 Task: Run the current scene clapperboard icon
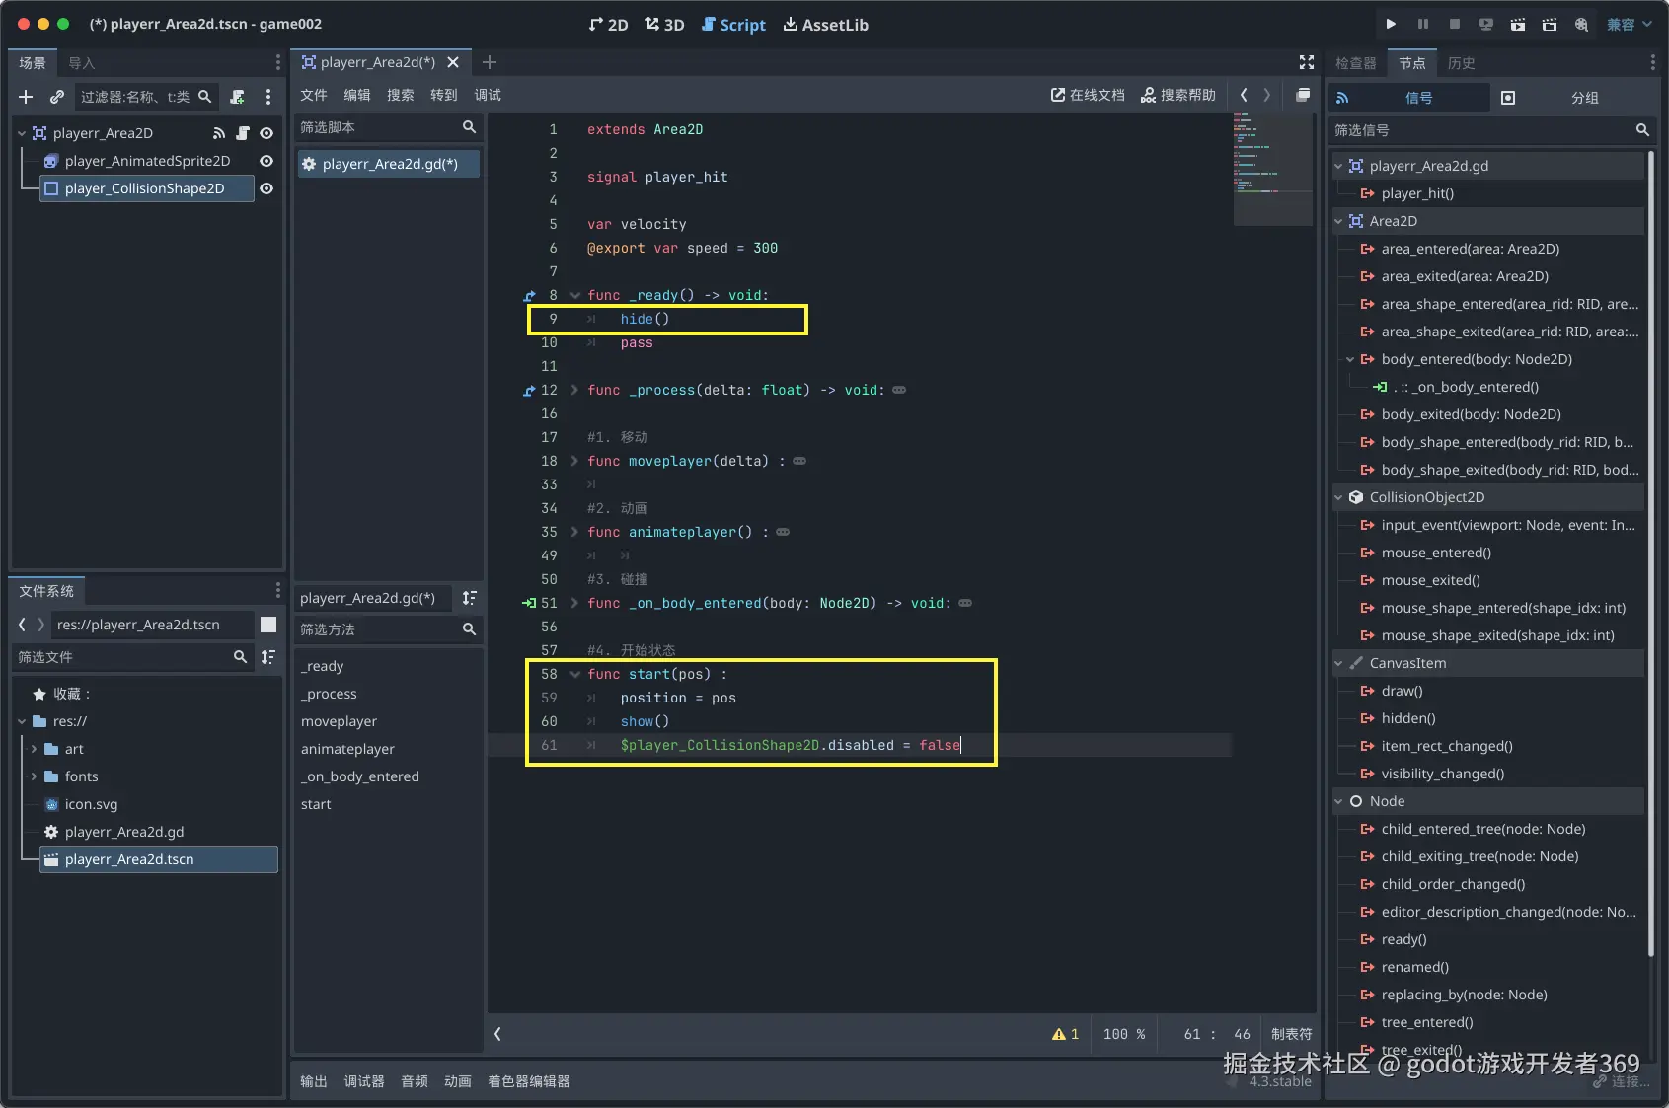coord(1518,24)
